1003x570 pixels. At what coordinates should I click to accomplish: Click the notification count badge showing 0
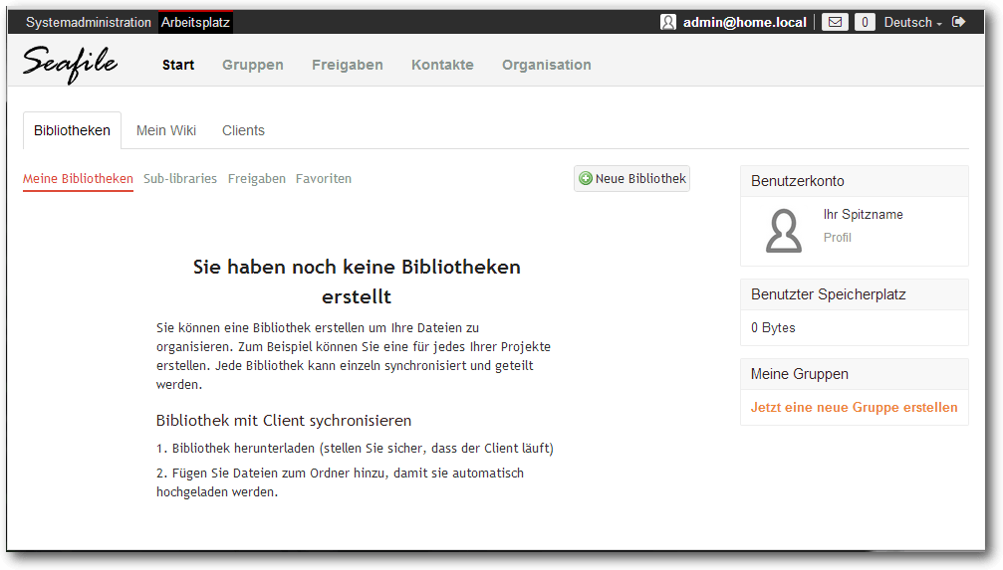coord(865,22)
